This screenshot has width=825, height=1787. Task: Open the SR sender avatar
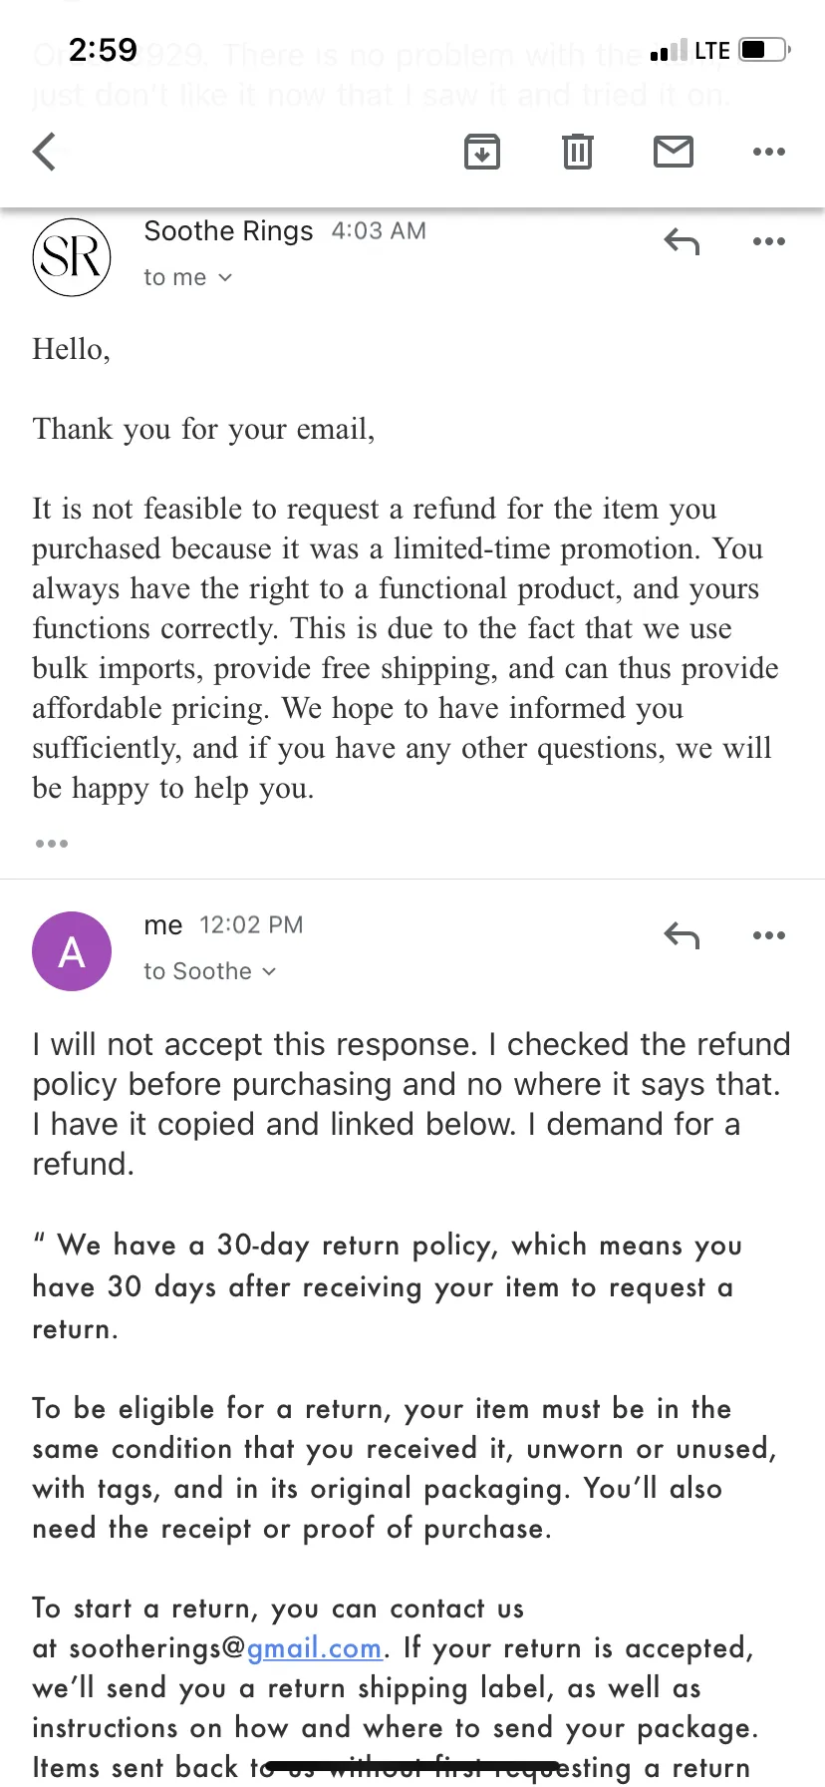[x=72, y=257]
